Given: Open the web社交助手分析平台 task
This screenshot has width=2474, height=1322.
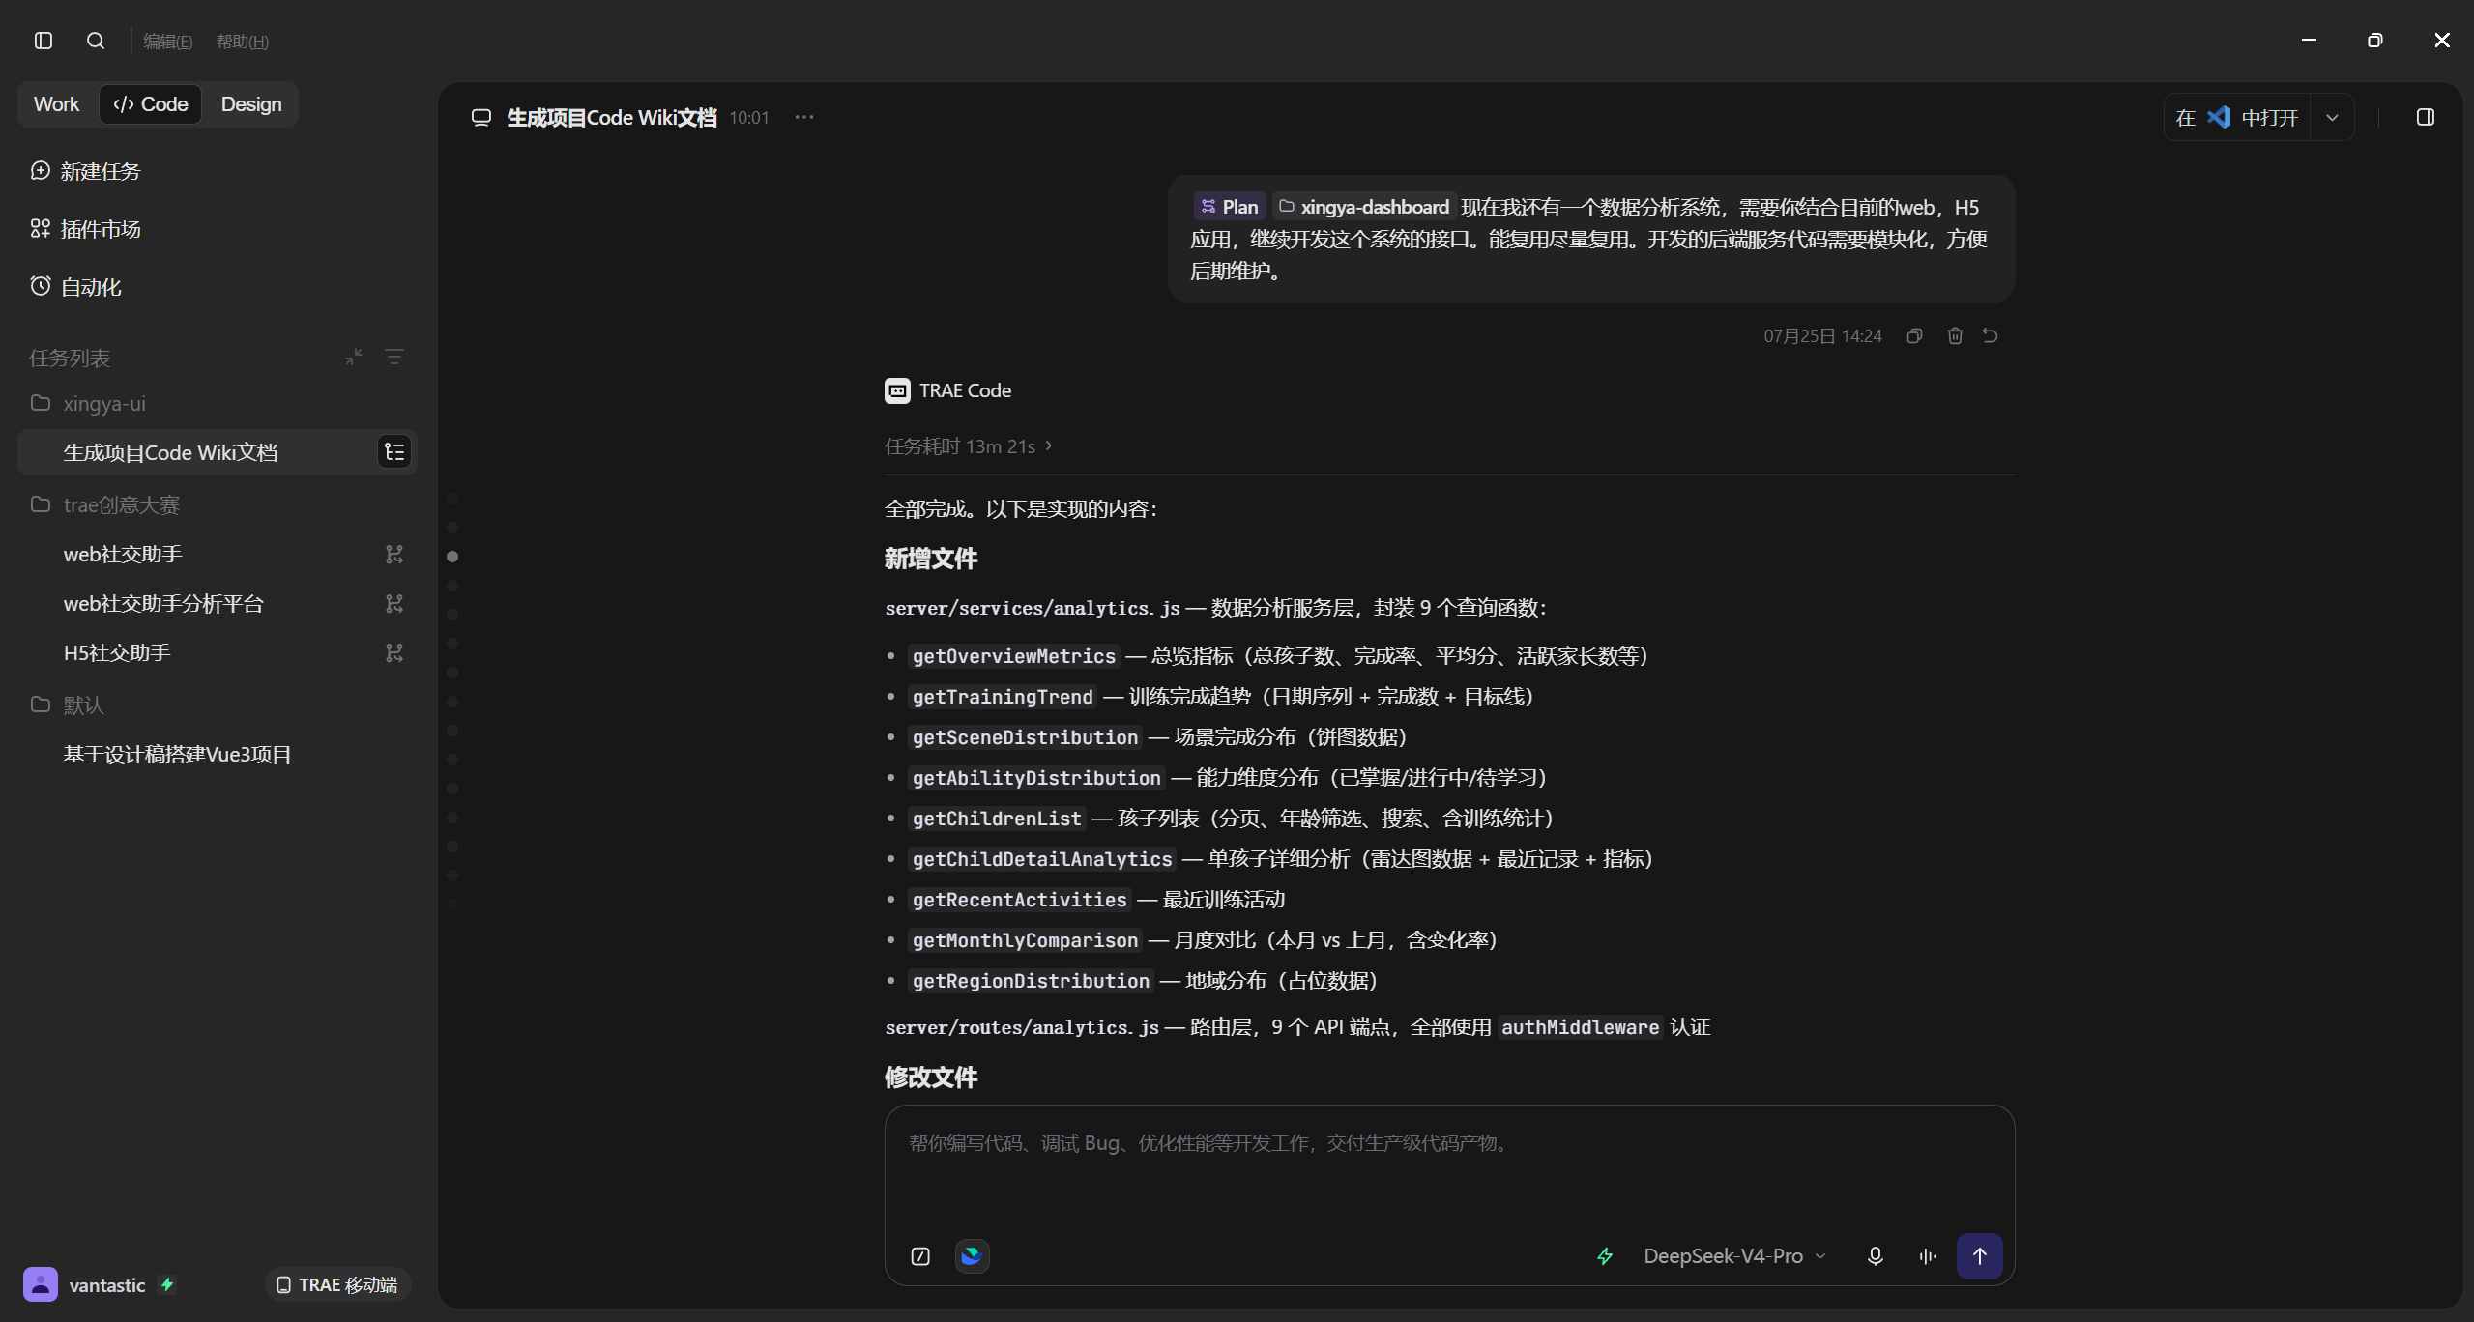Looking at the screenshot, I should (x=163, y=603).
